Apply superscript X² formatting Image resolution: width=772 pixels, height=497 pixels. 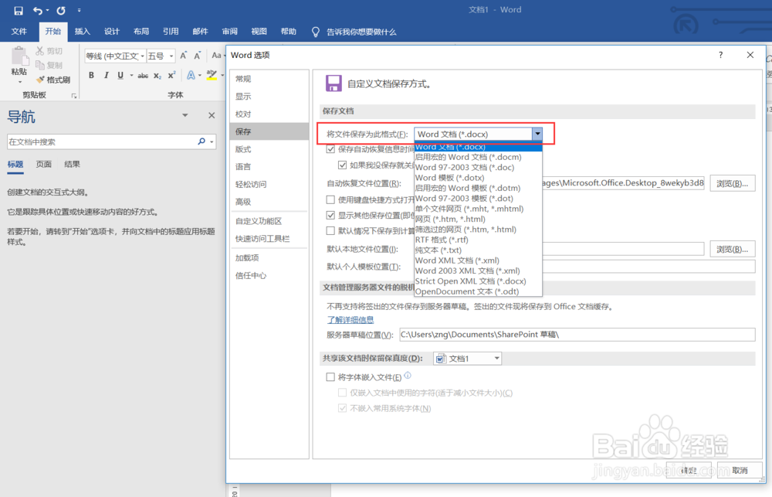tap(171, 76)
